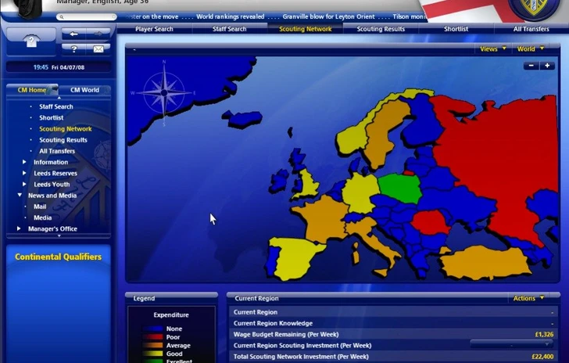Viewport: 569px width, 363px height.
Task: Click the yellow Good legend swatch
Action: 152,354
